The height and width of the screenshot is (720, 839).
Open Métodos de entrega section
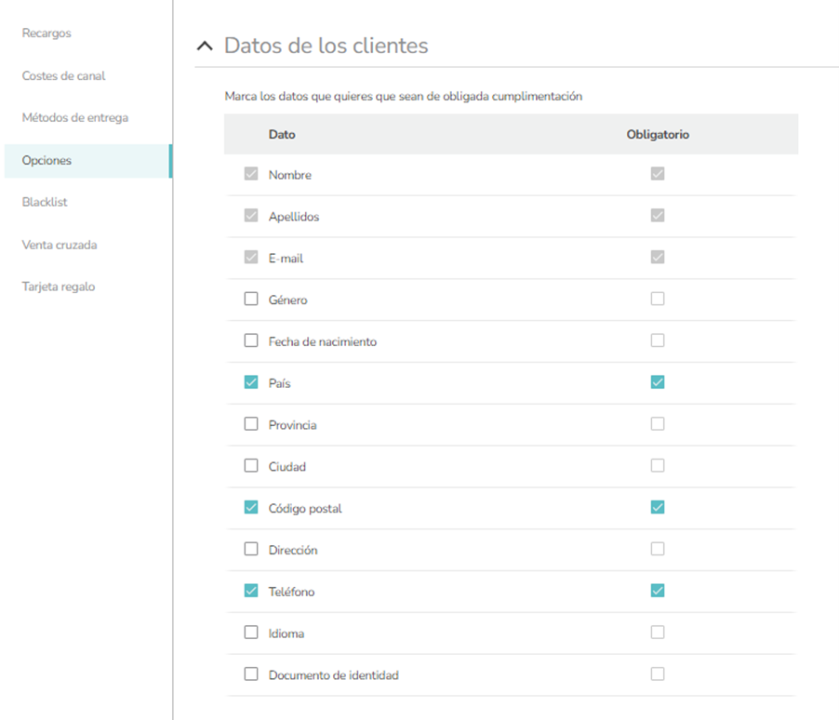74,118
